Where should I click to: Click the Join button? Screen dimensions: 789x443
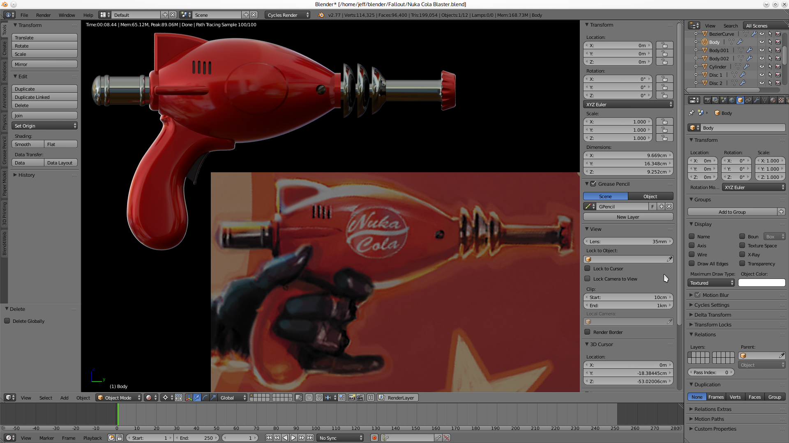44,115
